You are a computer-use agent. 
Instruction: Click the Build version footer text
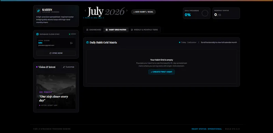tap(232, 129)
